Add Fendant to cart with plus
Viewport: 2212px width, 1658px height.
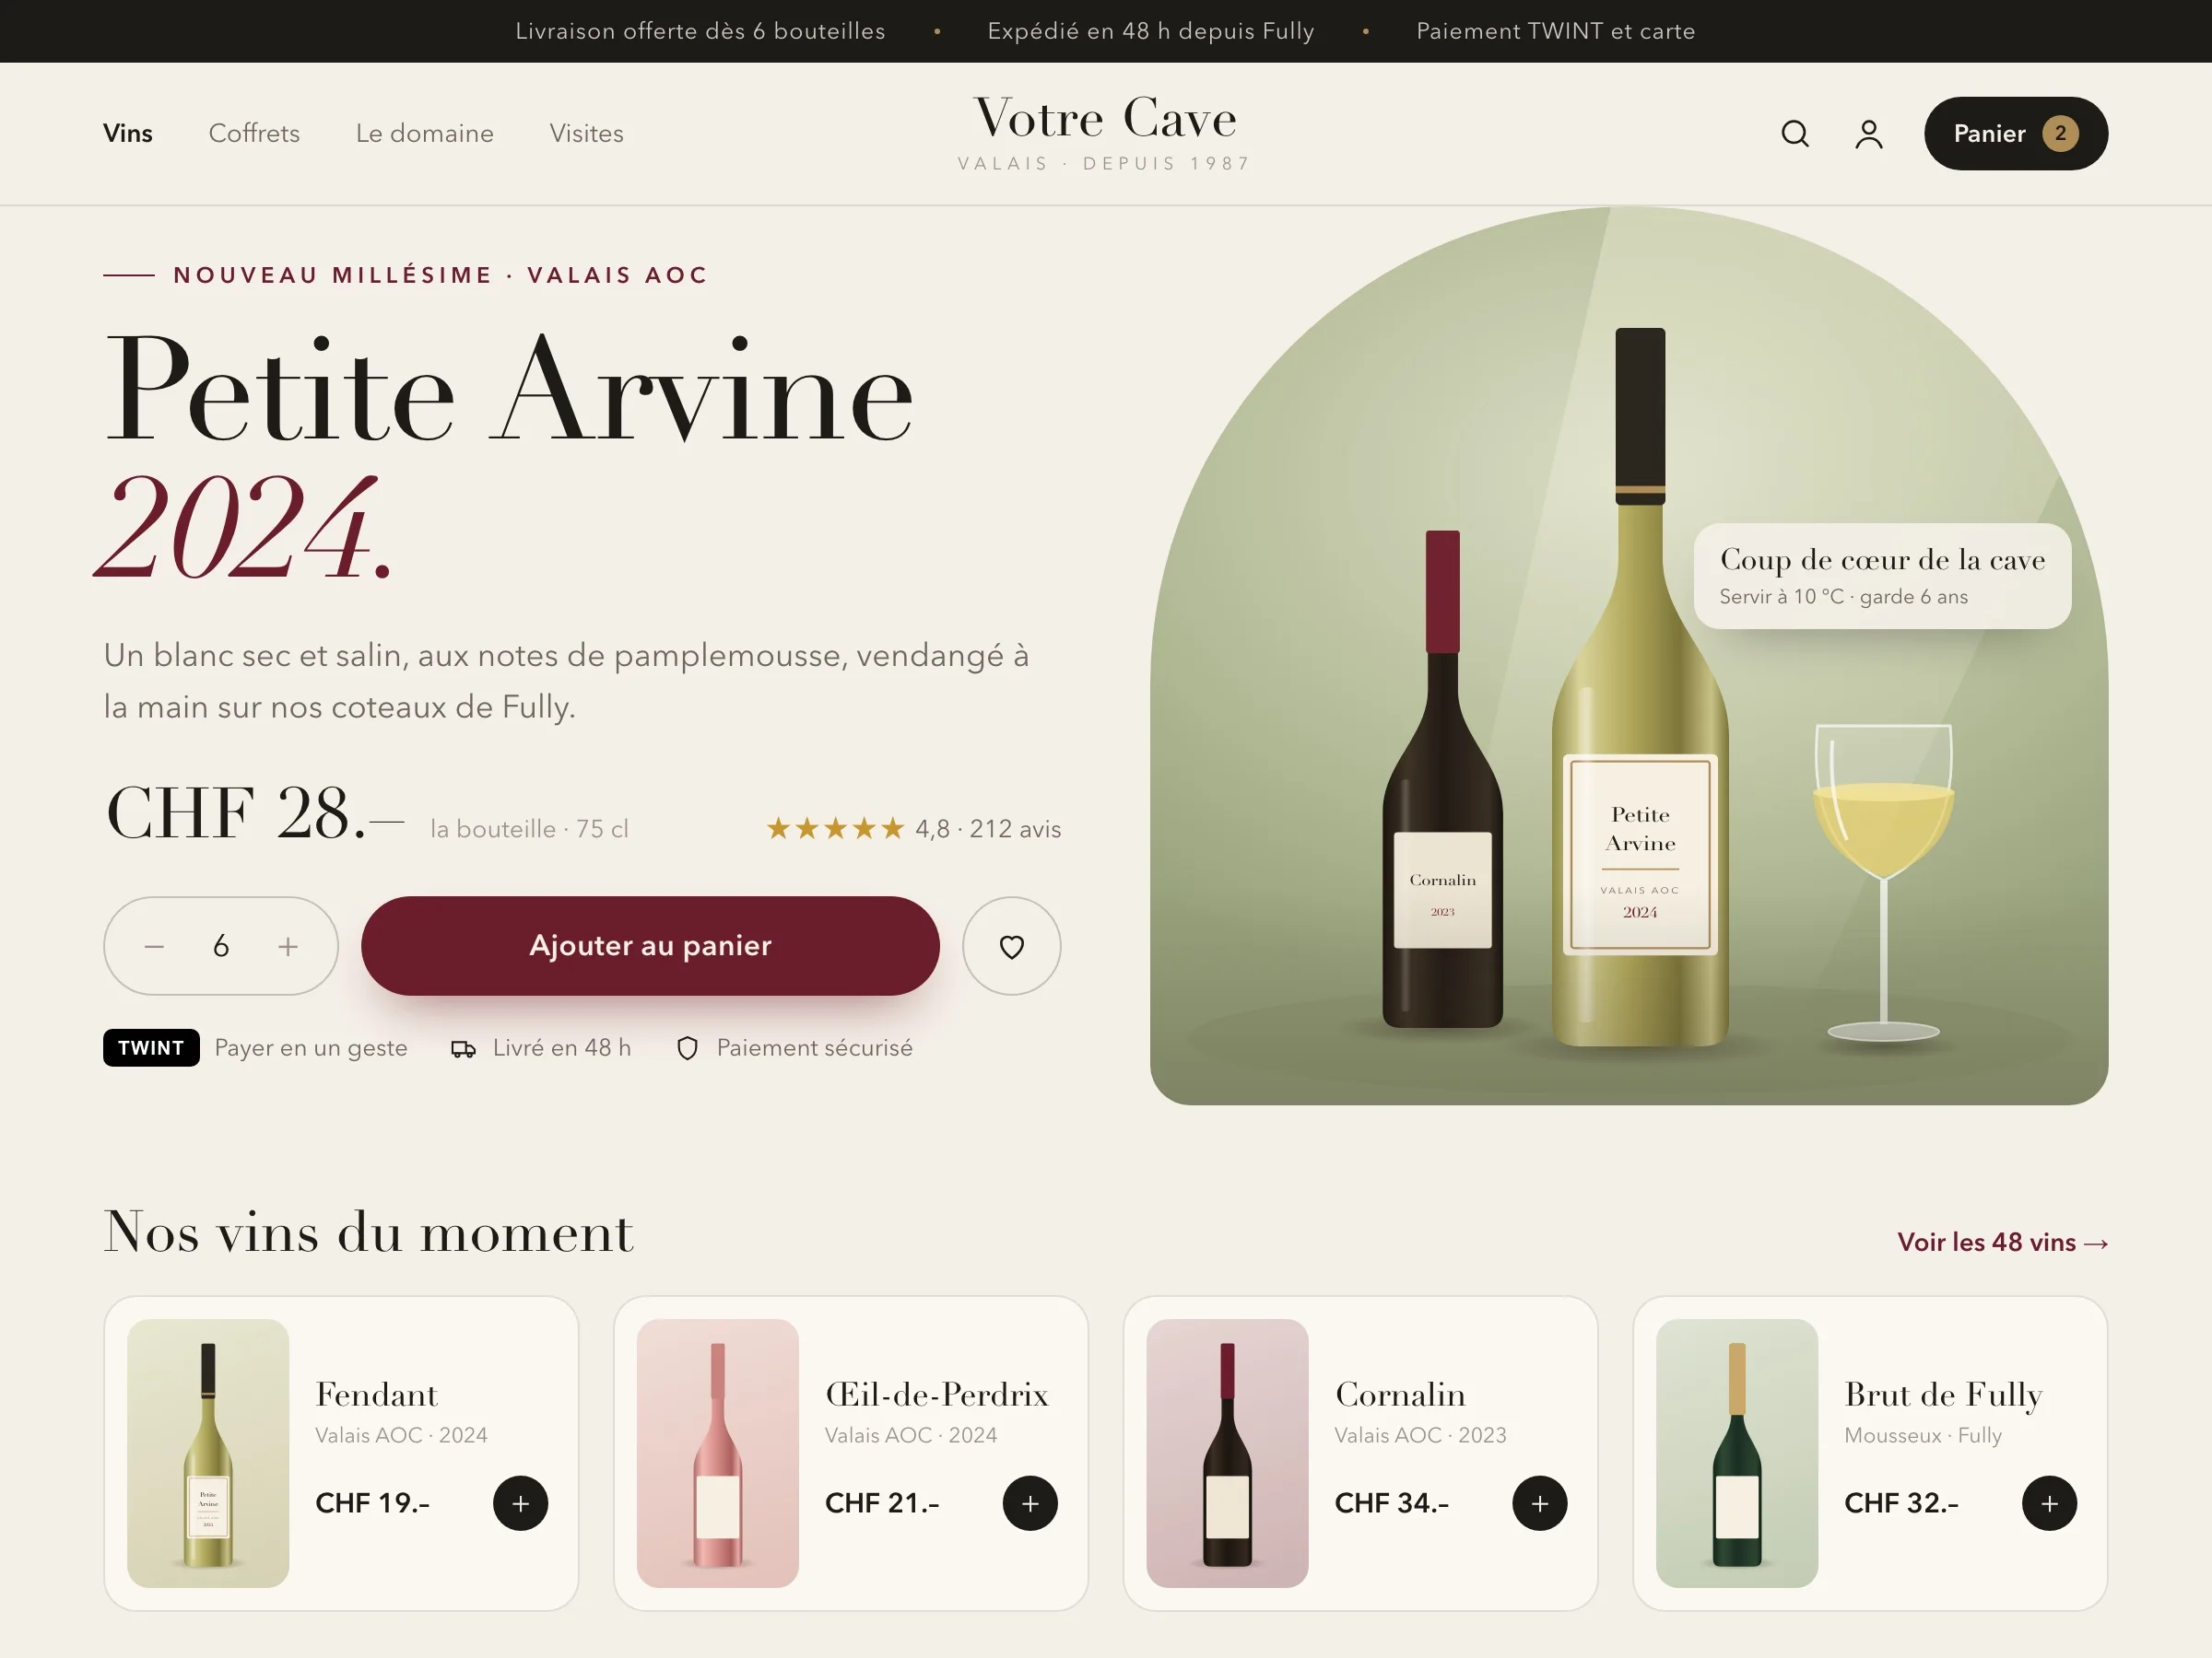[521, 1503]
